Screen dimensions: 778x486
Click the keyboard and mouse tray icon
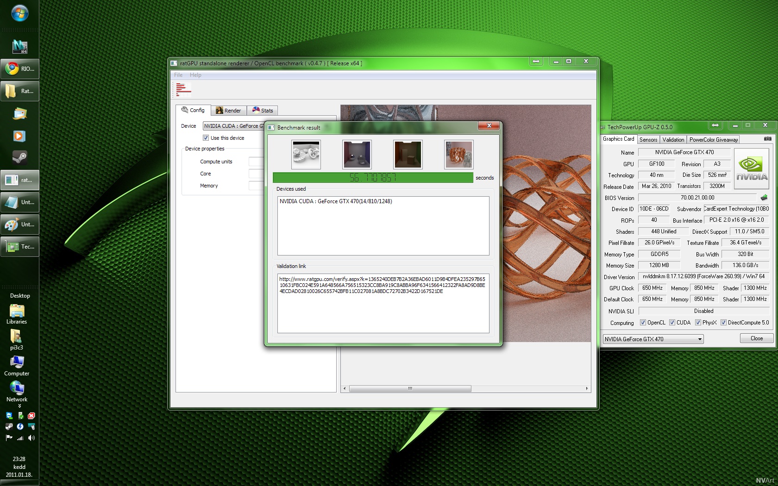click(x=31, y=426)
